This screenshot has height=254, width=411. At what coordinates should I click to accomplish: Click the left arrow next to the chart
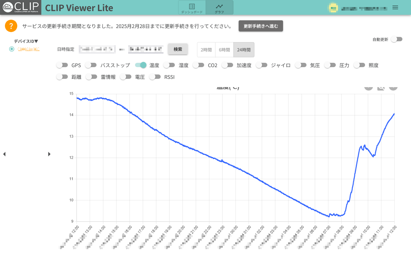(x=4, y=154)
